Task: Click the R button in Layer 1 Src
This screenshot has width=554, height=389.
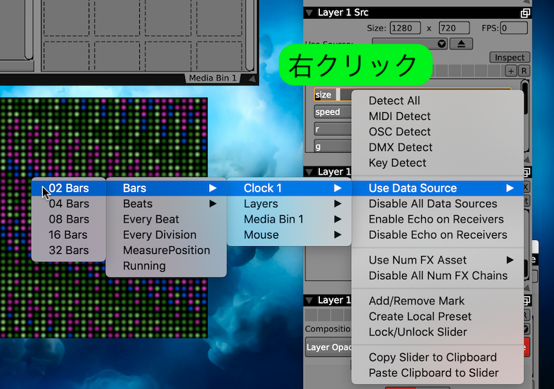Action: click(x=524, y=71)
